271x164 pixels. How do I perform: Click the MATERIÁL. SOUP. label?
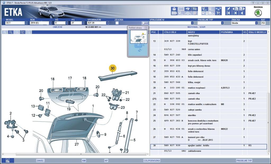pyautogui.click(x=197, y=27)
